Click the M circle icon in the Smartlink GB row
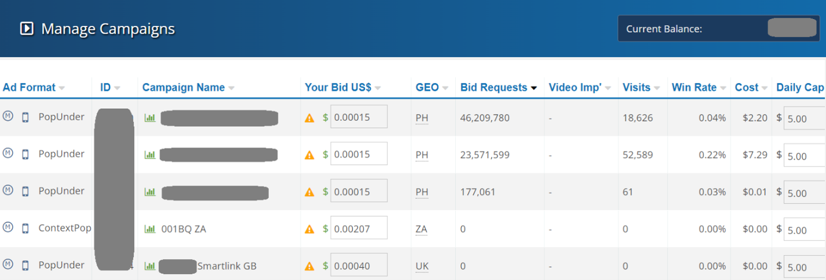The image size is (826, 280). click(8, 264)
